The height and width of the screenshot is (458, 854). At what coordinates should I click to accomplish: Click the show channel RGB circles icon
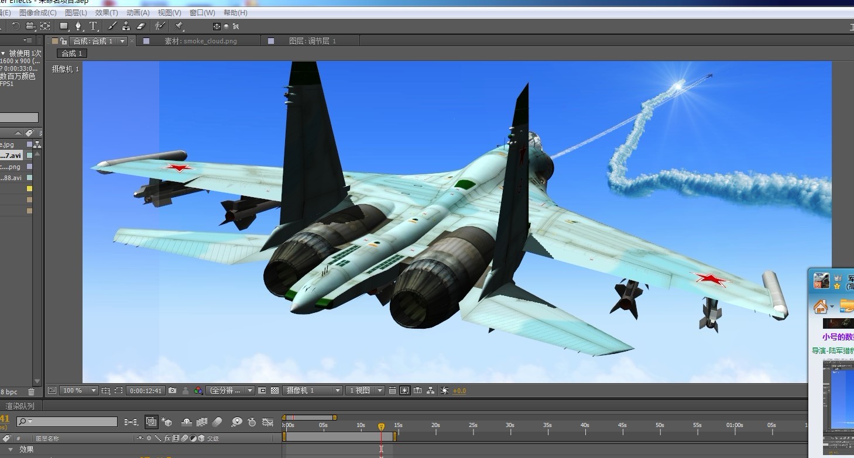198,390
